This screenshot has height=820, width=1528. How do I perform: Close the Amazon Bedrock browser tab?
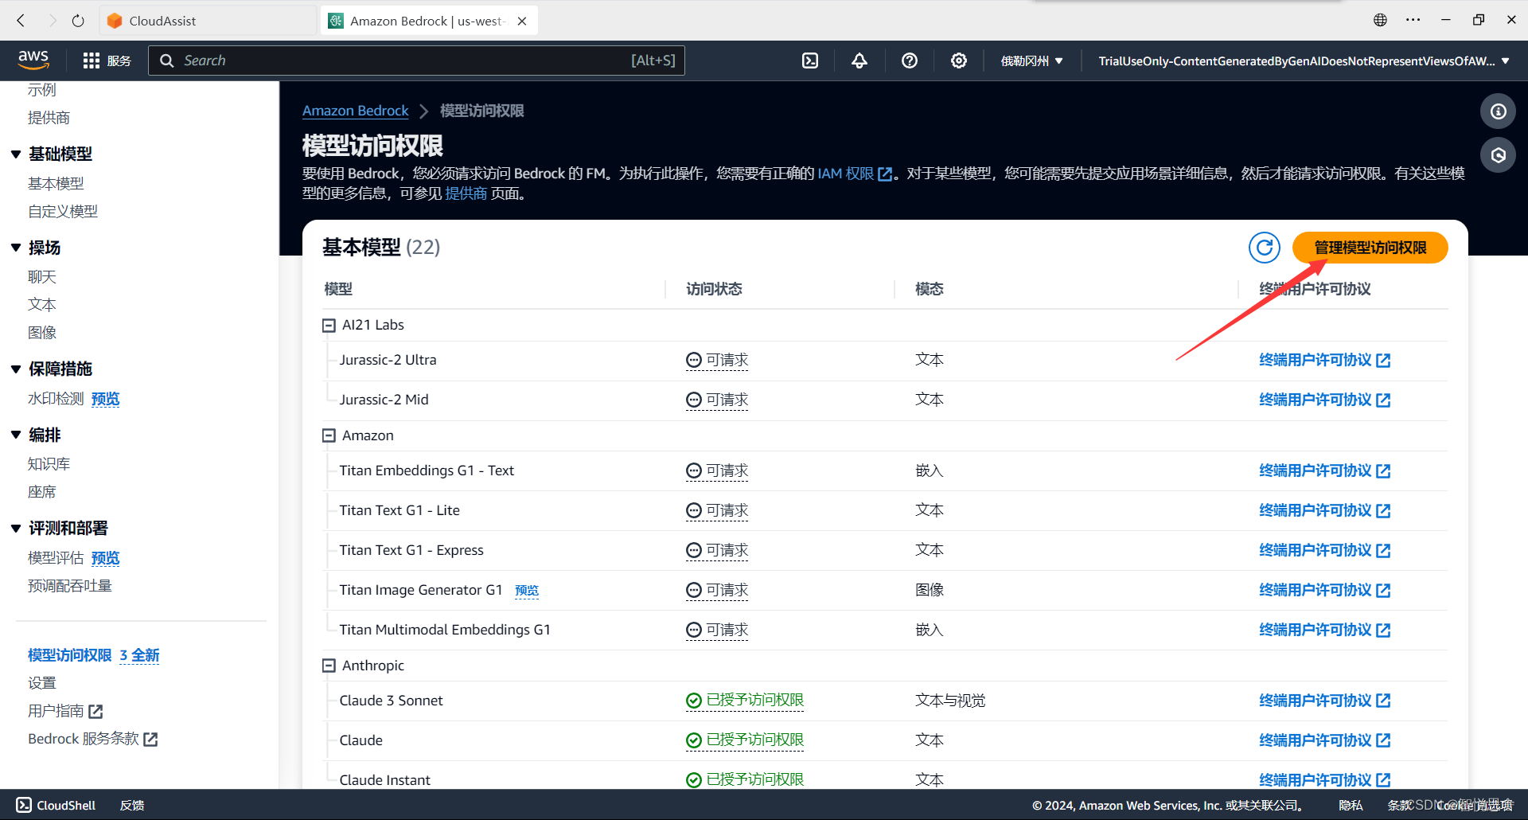pos(522,21)
